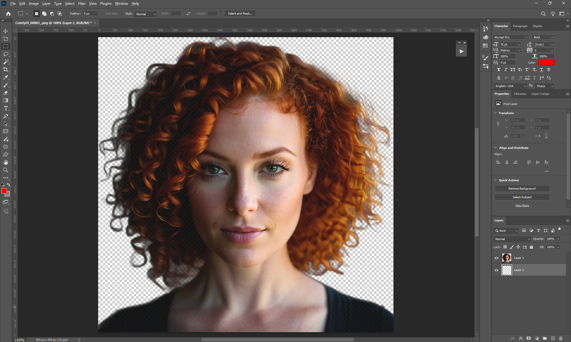Viewport: 571px width, 342px height.
Task: Click the Remove Background button
Action: (522, 189)
